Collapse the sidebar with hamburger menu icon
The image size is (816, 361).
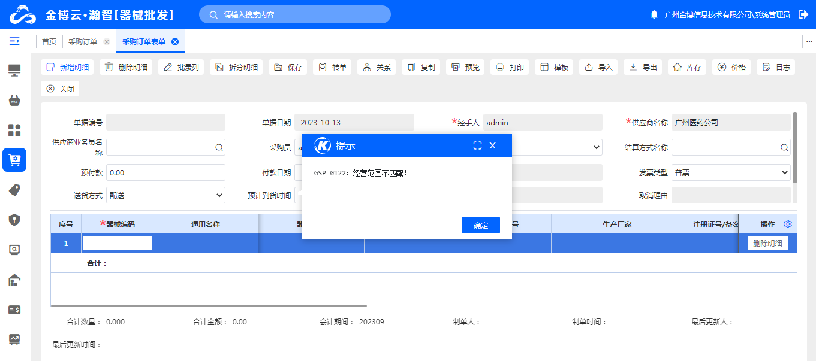pyautogui.click(x=14, y=41)
